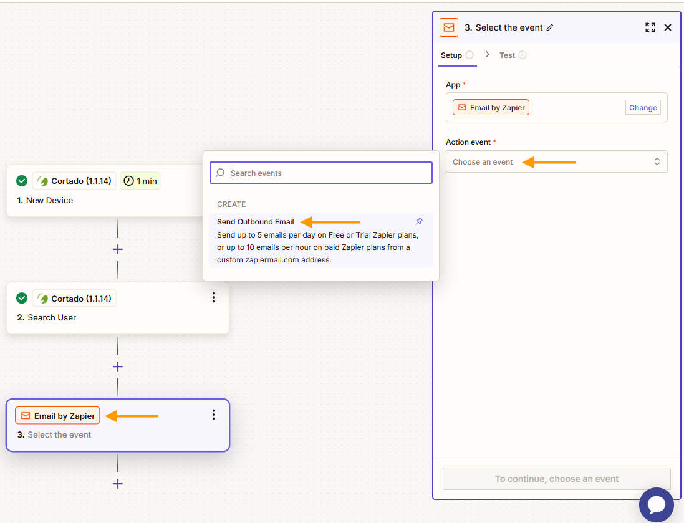Click the Setup tab status circle
The image size is (684, 523).
tap(470, 55)
